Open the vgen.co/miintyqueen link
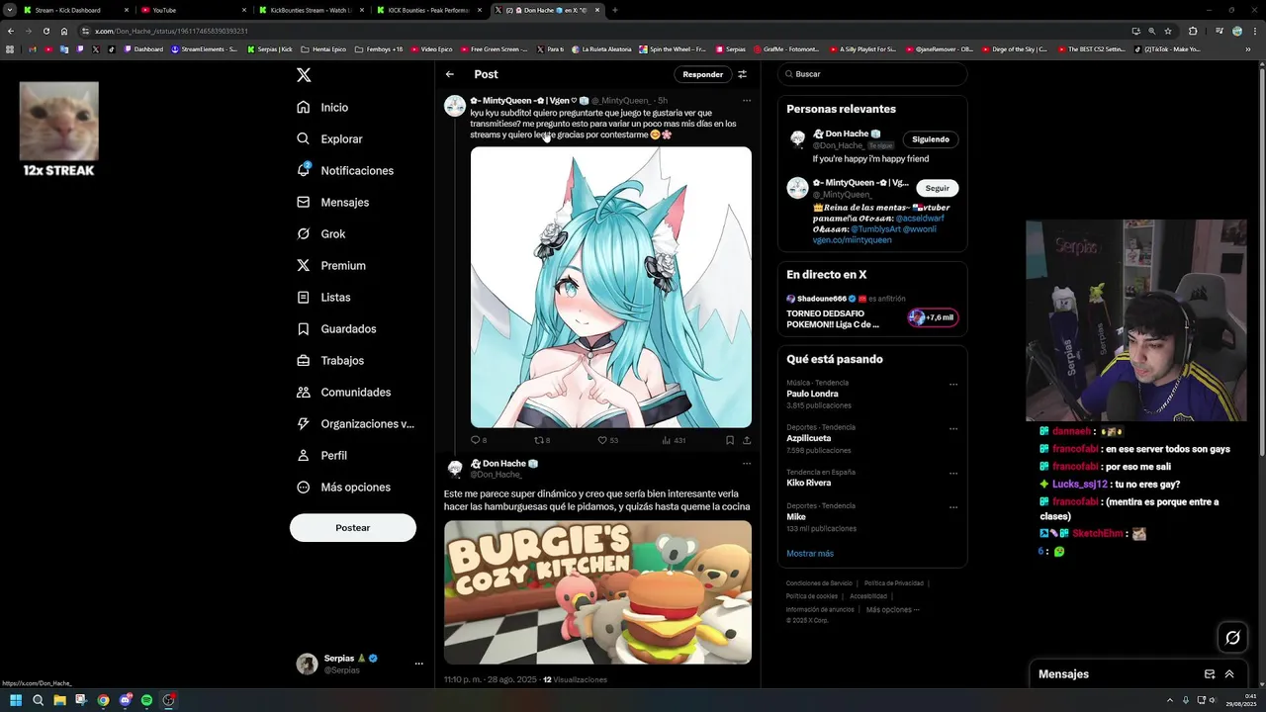 click(x=852, y=239)
